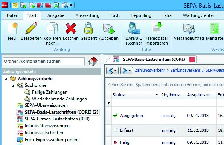
Task: Click the envelope with green arrow quick access icon
Action: click(x=23, y=5)
